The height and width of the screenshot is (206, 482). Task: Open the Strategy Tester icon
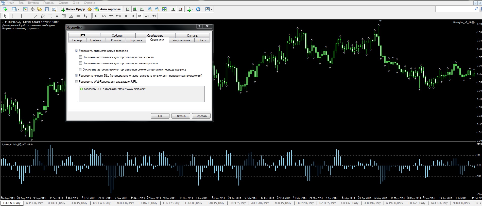click(54, 9)
